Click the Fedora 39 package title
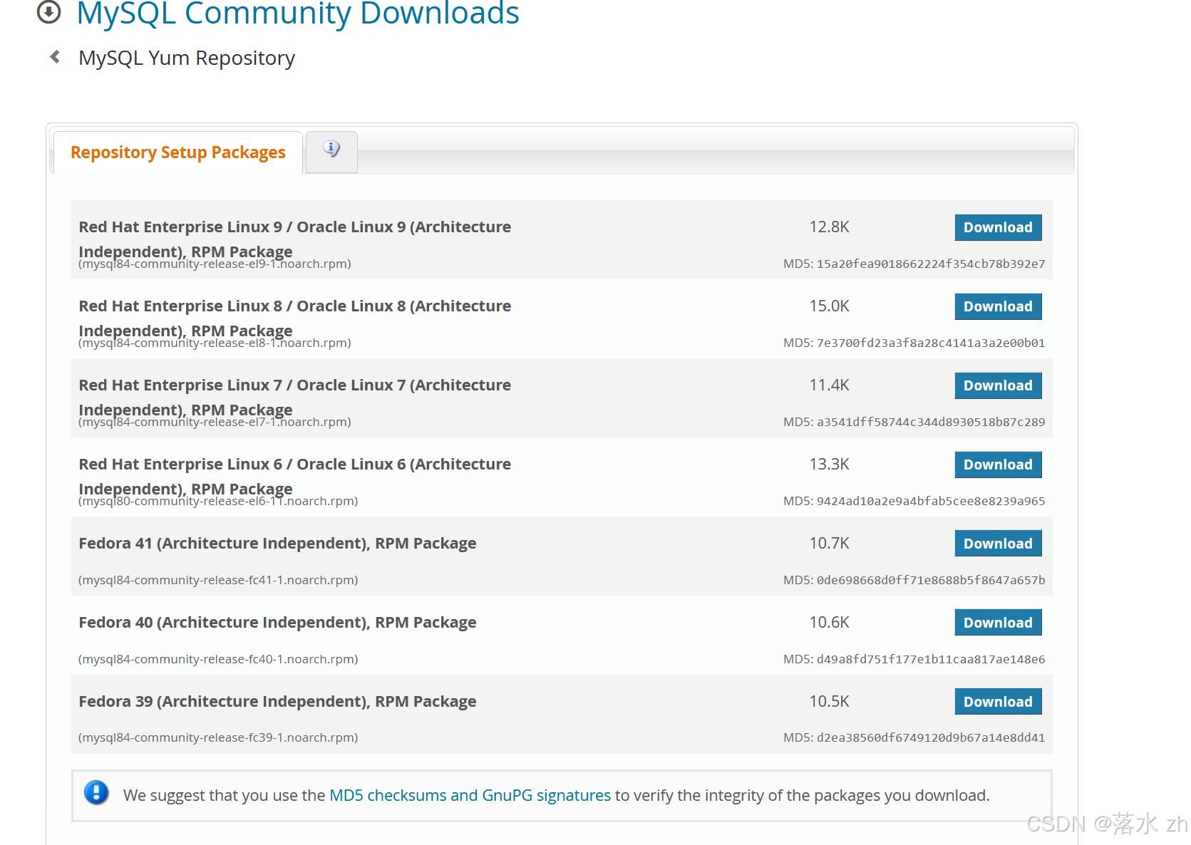The width and height of the screenshot is (1191, 845). pos(277,702)
